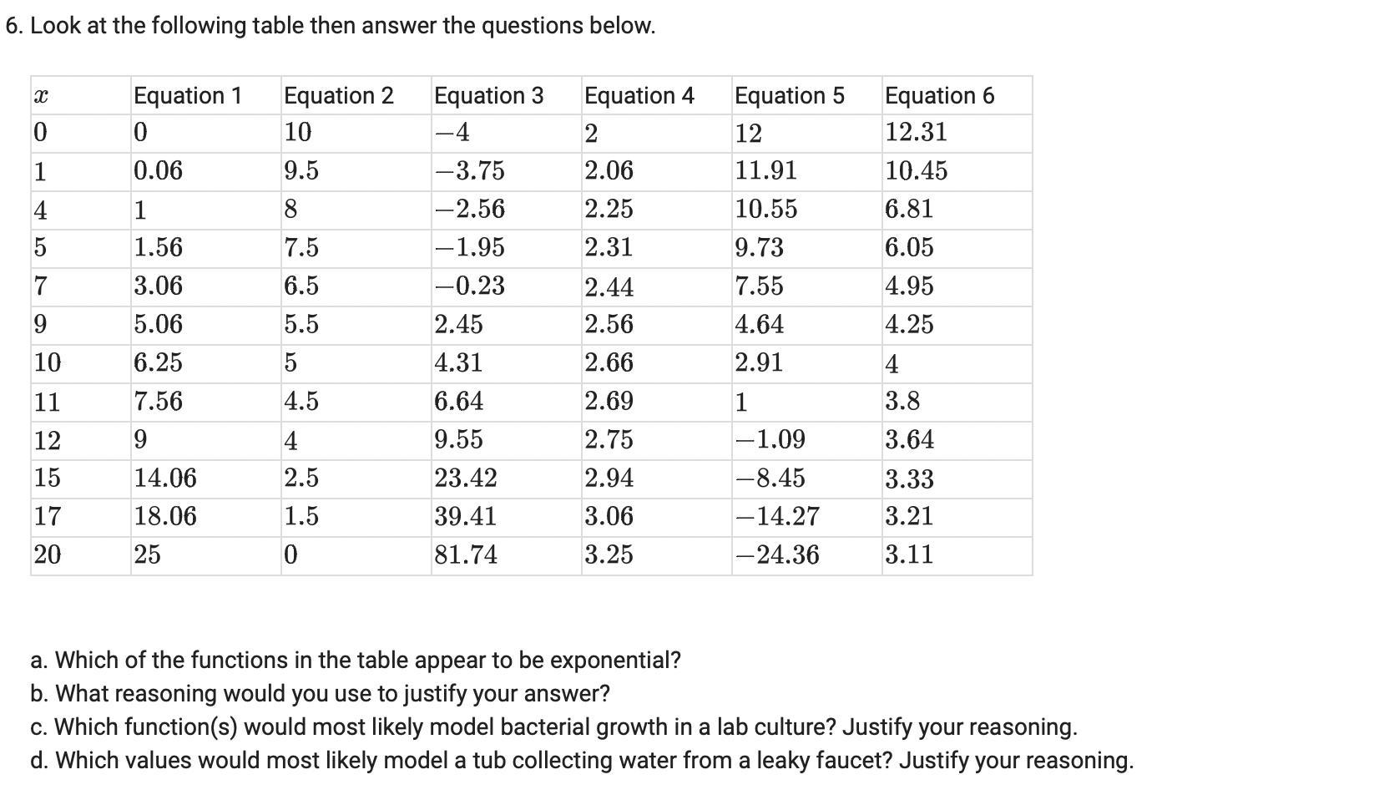Select the Equation 3 column header
This screenshot has width=1374, height=800.
pyautogui.click(x=488, y=96)
